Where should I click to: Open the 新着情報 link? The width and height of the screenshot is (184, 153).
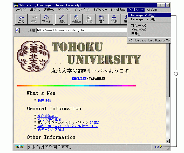(x=44, y=101)
